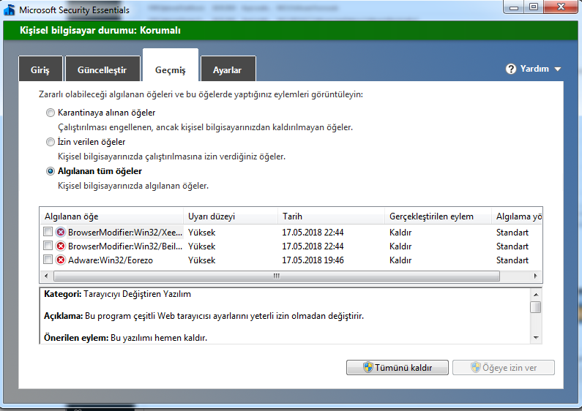Viewport: 582px width, 411px height.
Task: Click Yüksek level in Adware:Win32/Eorezo row
Action: click(x=201, y=260)
